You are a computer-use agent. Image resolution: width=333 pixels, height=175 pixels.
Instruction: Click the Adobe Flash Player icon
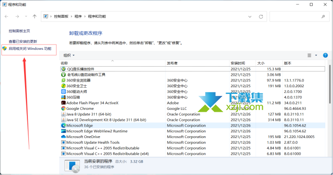[64, 103]
